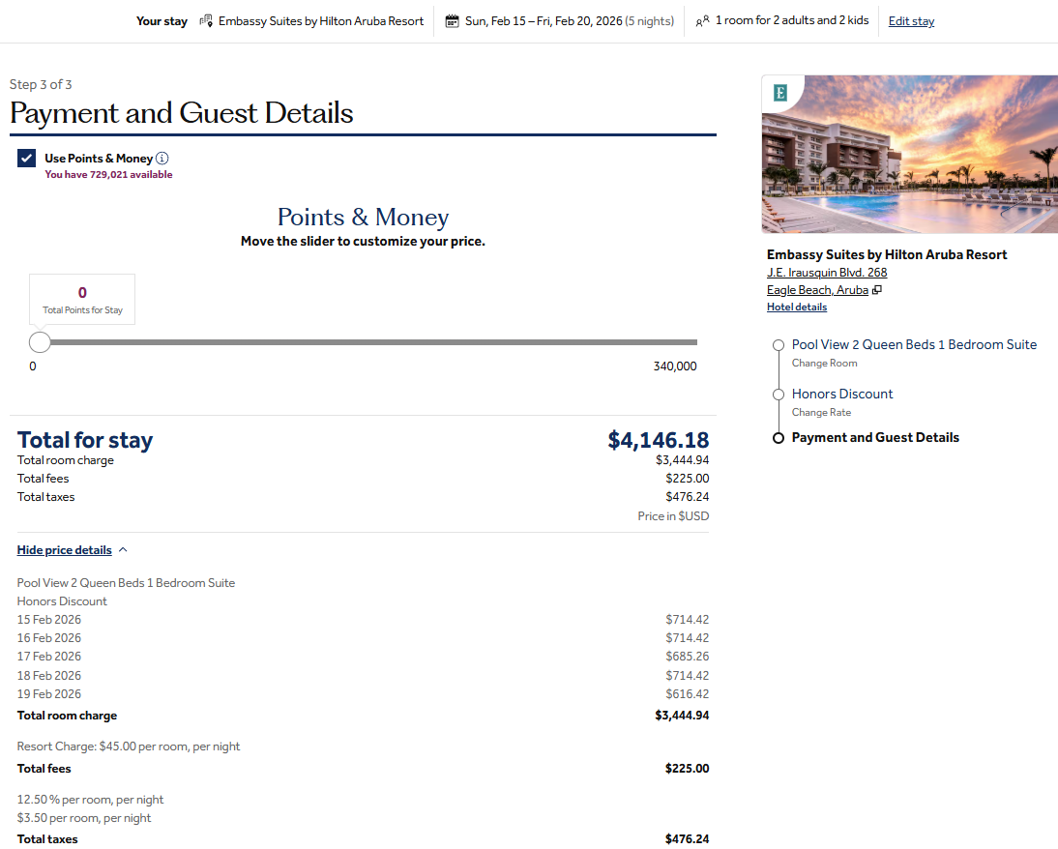Uncheck the Use Points & Money checkbox
Image resolution: width=1058 pixels, height=849 pixels.
(27, 159)
